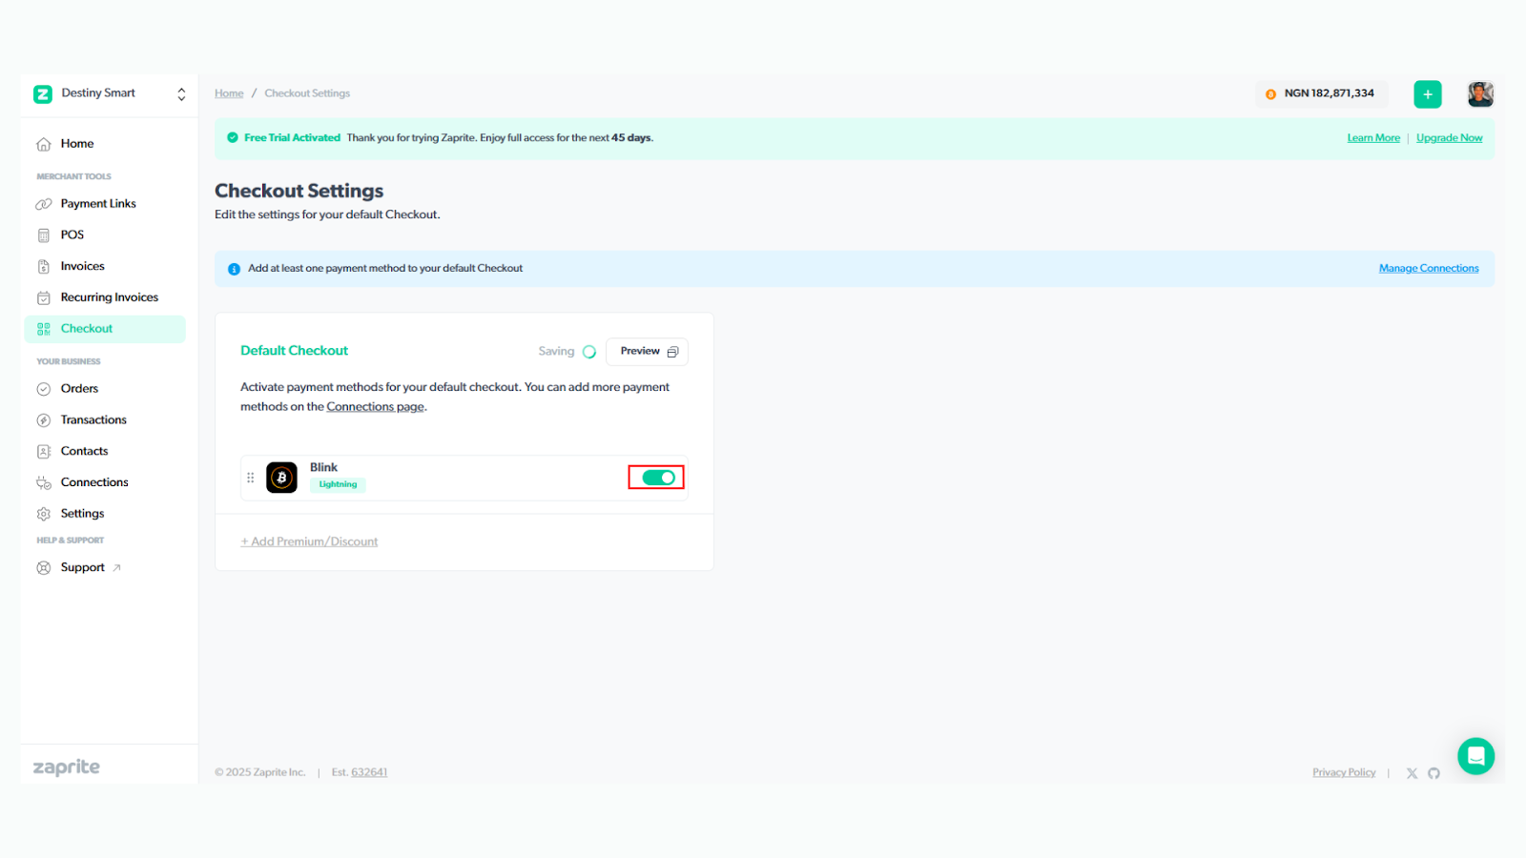The height and width of the screenshot is (858, 1526).
Task: Click the Connections plug icon
Action: (x=44, y=482)
